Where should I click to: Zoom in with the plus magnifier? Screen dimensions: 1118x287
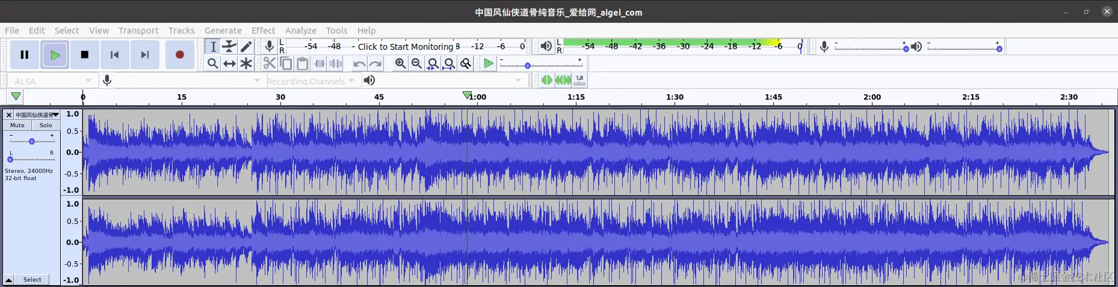[x=400, y=63]
